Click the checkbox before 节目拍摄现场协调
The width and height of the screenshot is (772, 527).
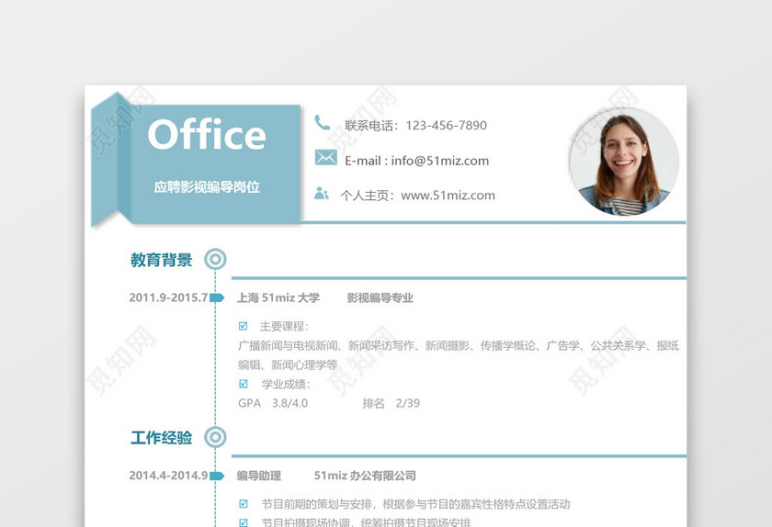tap(243, 522)
